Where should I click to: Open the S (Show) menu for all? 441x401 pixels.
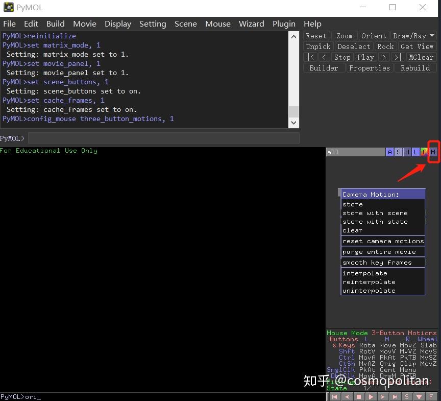(399, 152)
